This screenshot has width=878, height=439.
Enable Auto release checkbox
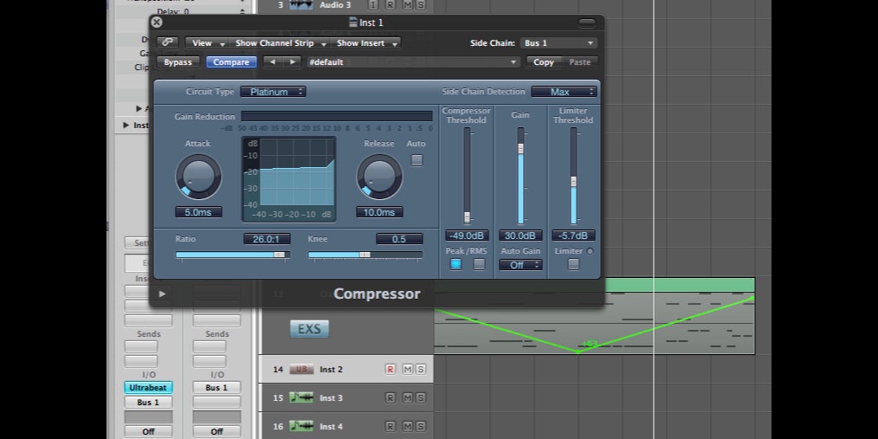[x=416, y=160]
